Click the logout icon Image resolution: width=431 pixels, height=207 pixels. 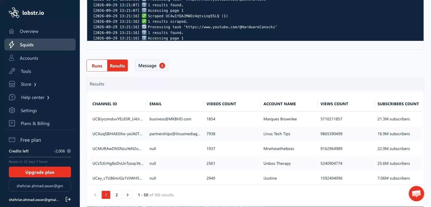point(68,199)
